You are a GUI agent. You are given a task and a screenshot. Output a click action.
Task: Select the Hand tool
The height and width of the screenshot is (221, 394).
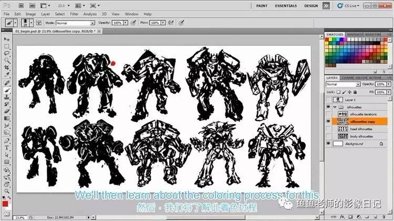pyautogui.click(x=7, y=184)
